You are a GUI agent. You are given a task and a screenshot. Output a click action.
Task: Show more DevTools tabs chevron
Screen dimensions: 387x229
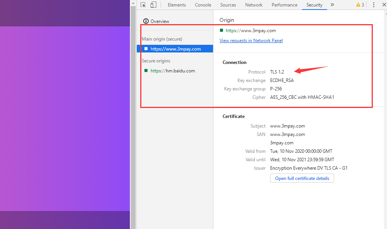tap(332, 5)
